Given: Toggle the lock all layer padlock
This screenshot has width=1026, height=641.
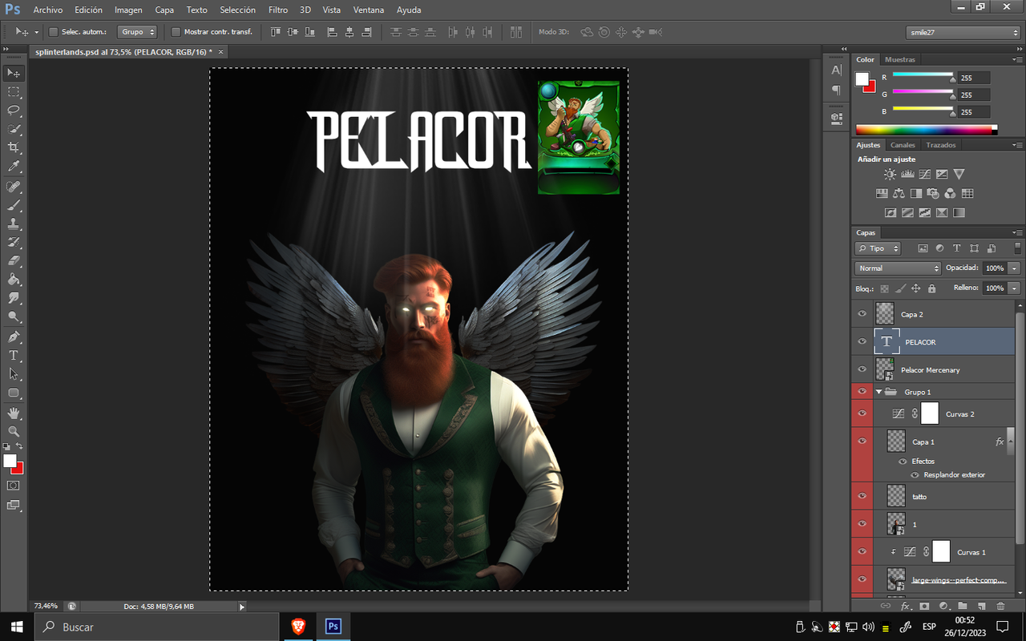Looking at the screenshot, I should 931,288.
